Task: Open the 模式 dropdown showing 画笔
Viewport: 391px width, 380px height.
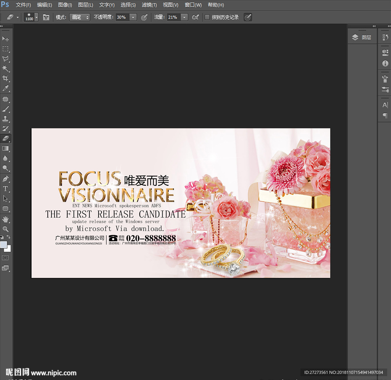Action: tap(79, 17)
